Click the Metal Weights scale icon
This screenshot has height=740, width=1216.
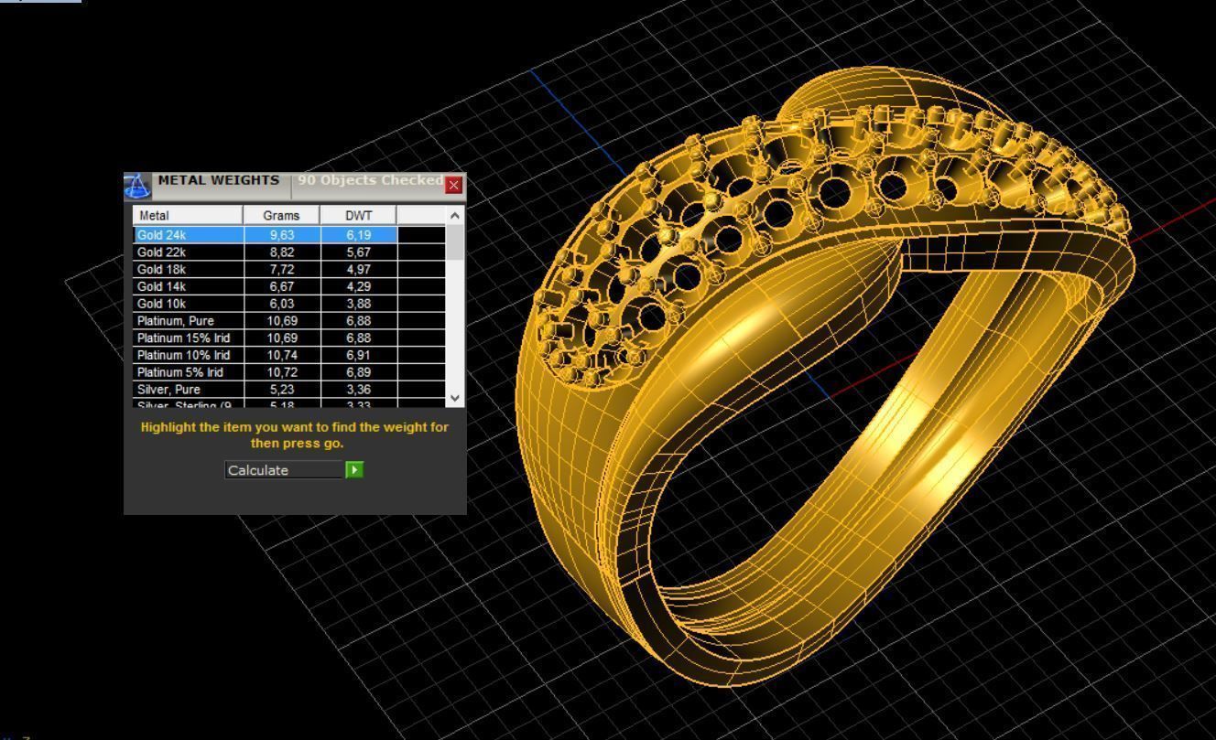tap(136, 187)
